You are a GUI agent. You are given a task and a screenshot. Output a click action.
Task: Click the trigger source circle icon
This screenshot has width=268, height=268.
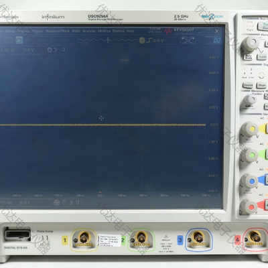tap(142, 40)
